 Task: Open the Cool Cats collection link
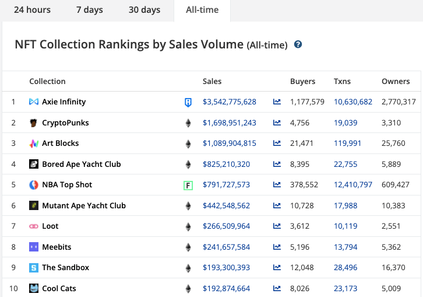(59, 288)
